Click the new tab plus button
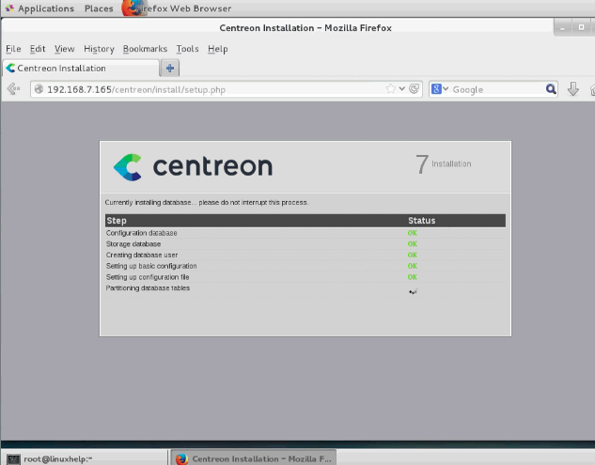This screenshot has height=465, width=595. pos(170,69)
